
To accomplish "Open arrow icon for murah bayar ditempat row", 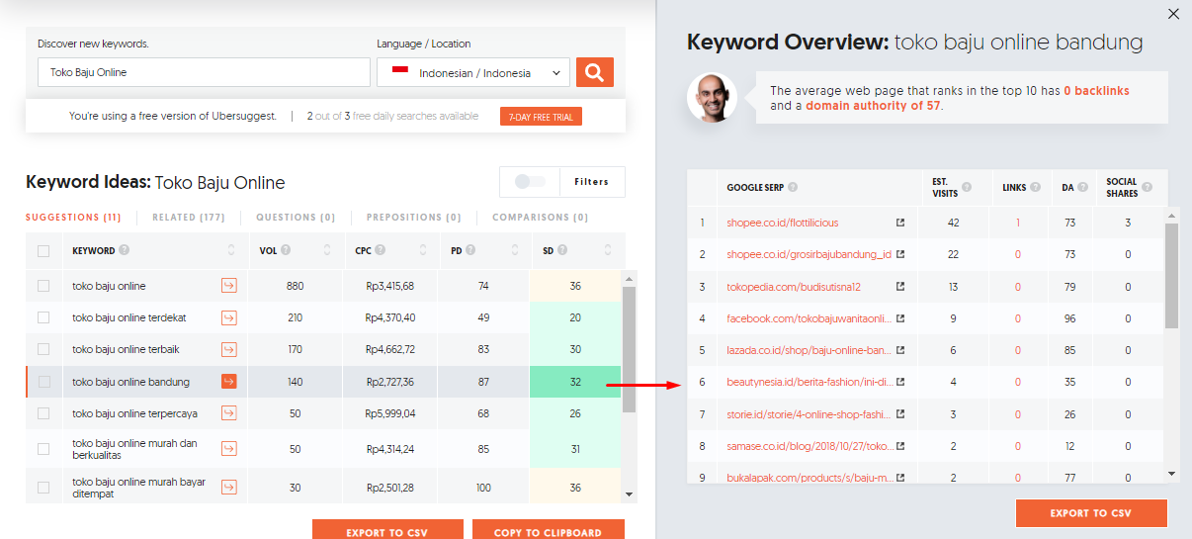I will 229,487.
